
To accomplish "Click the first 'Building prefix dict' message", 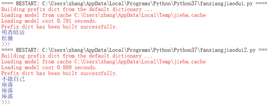I will 77,9.
